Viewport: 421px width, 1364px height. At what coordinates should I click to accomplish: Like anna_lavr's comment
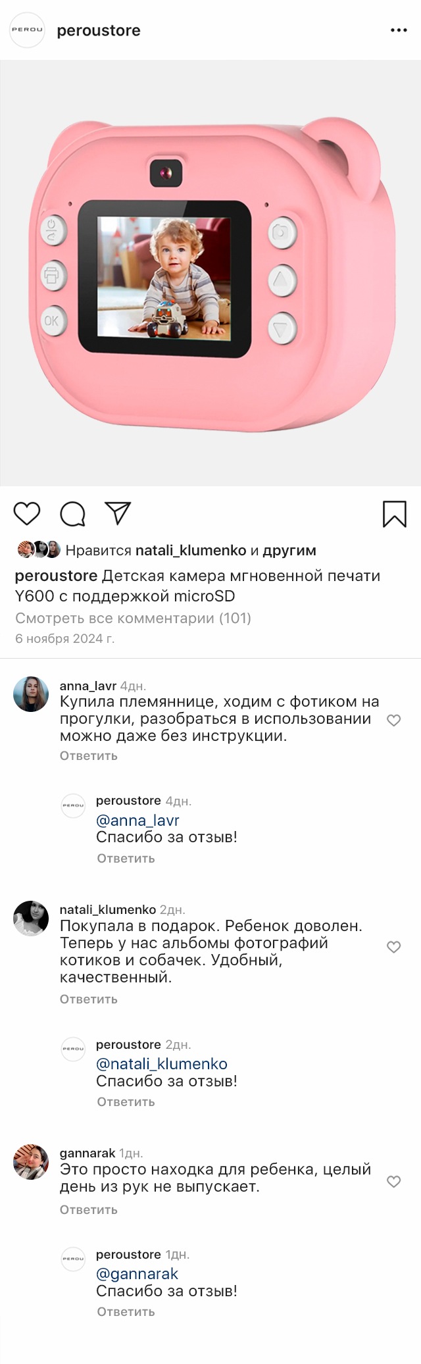393,720
